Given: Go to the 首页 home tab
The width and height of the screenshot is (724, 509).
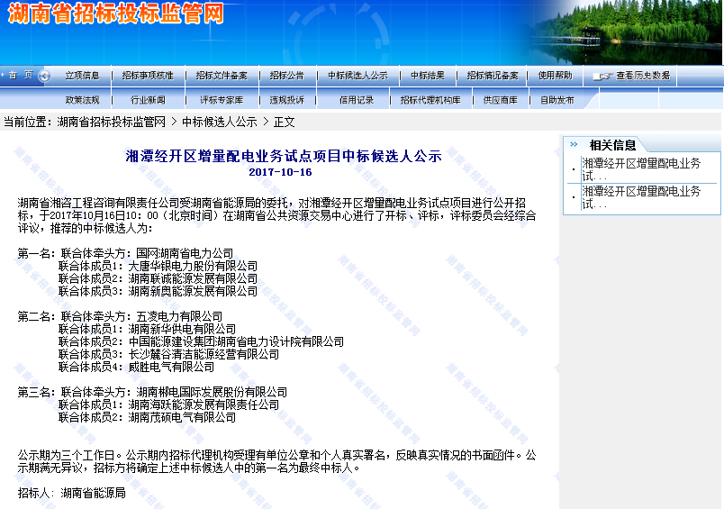Looking at the screenshot, I should click(20, 76).
